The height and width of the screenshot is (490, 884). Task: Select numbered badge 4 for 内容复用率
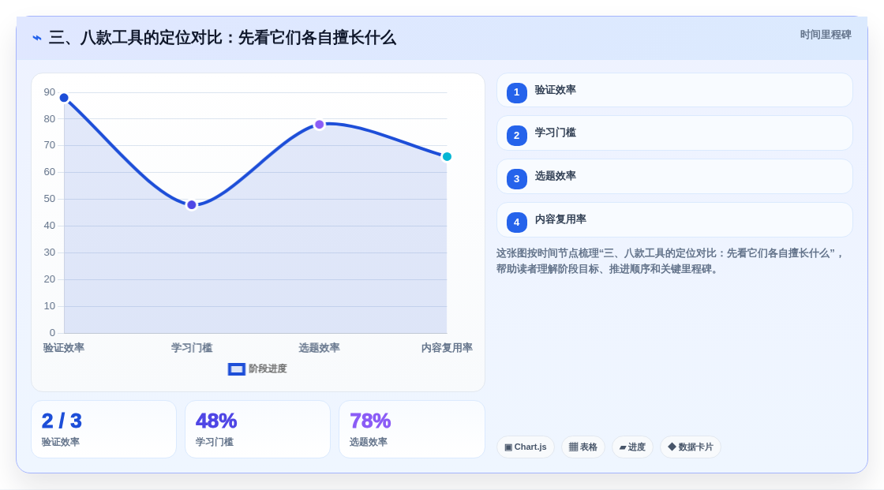516,223
